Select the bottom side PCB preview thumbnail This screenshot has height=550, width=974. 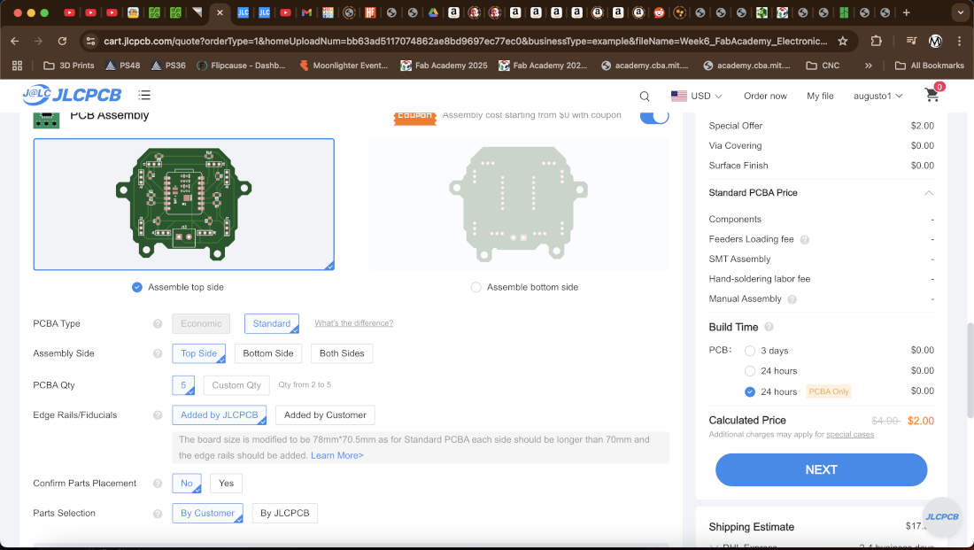[519, 205]
